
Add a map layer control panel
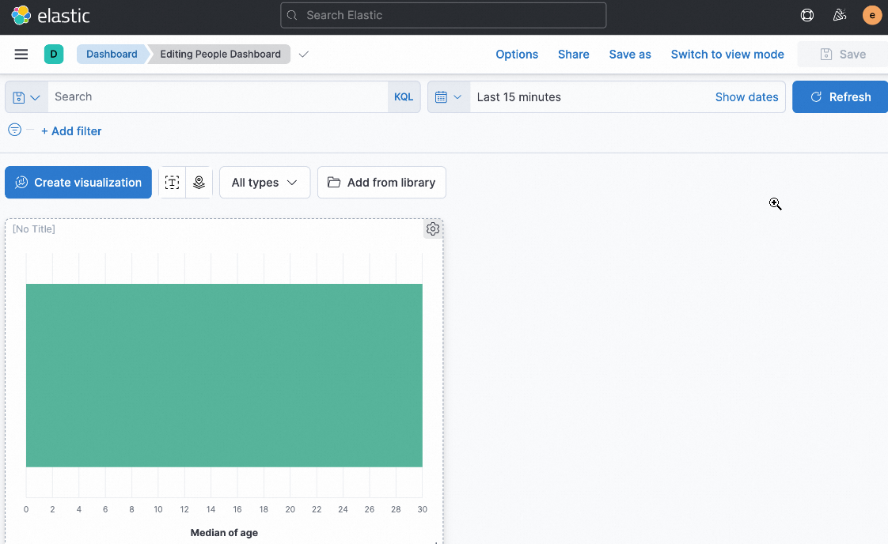(x=199, y=182)
